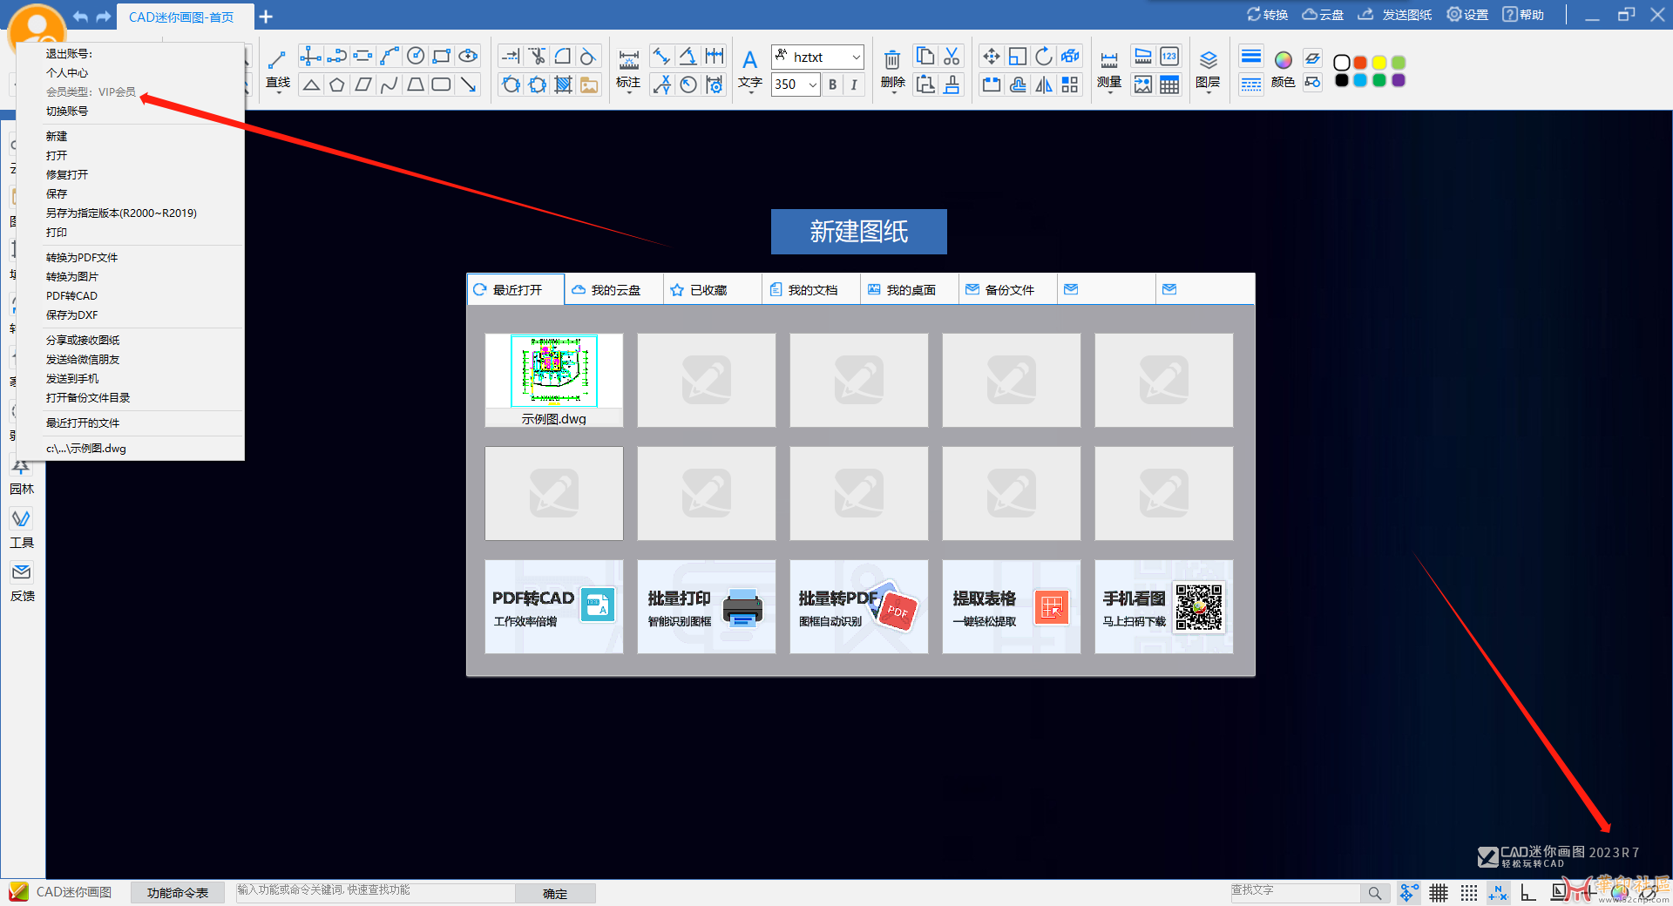The width and height of the screenshot is (1673, 906).
Task: Pick the triangle shape tool
Action: point(311,85)
